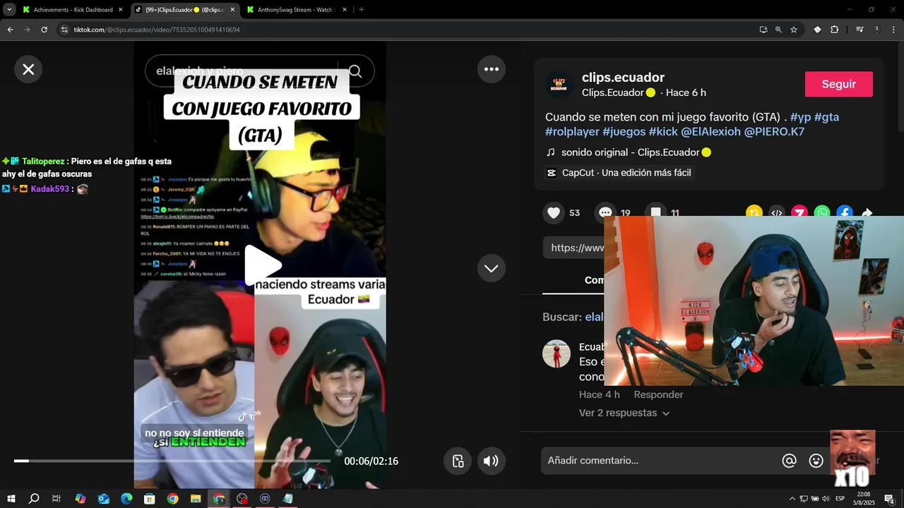View site information icon in address bar
The image size is (904, 508).
pyautogui.click(x=64, y=30)
